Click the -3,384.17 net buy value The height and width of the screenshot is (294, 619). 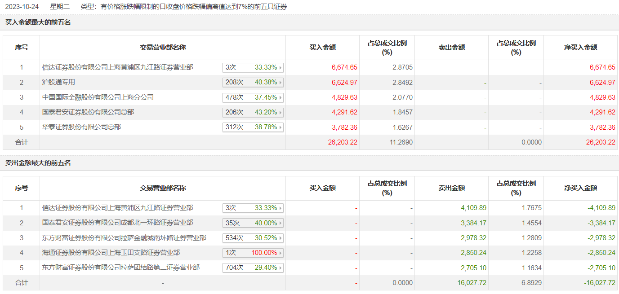[x=601, y=223]
